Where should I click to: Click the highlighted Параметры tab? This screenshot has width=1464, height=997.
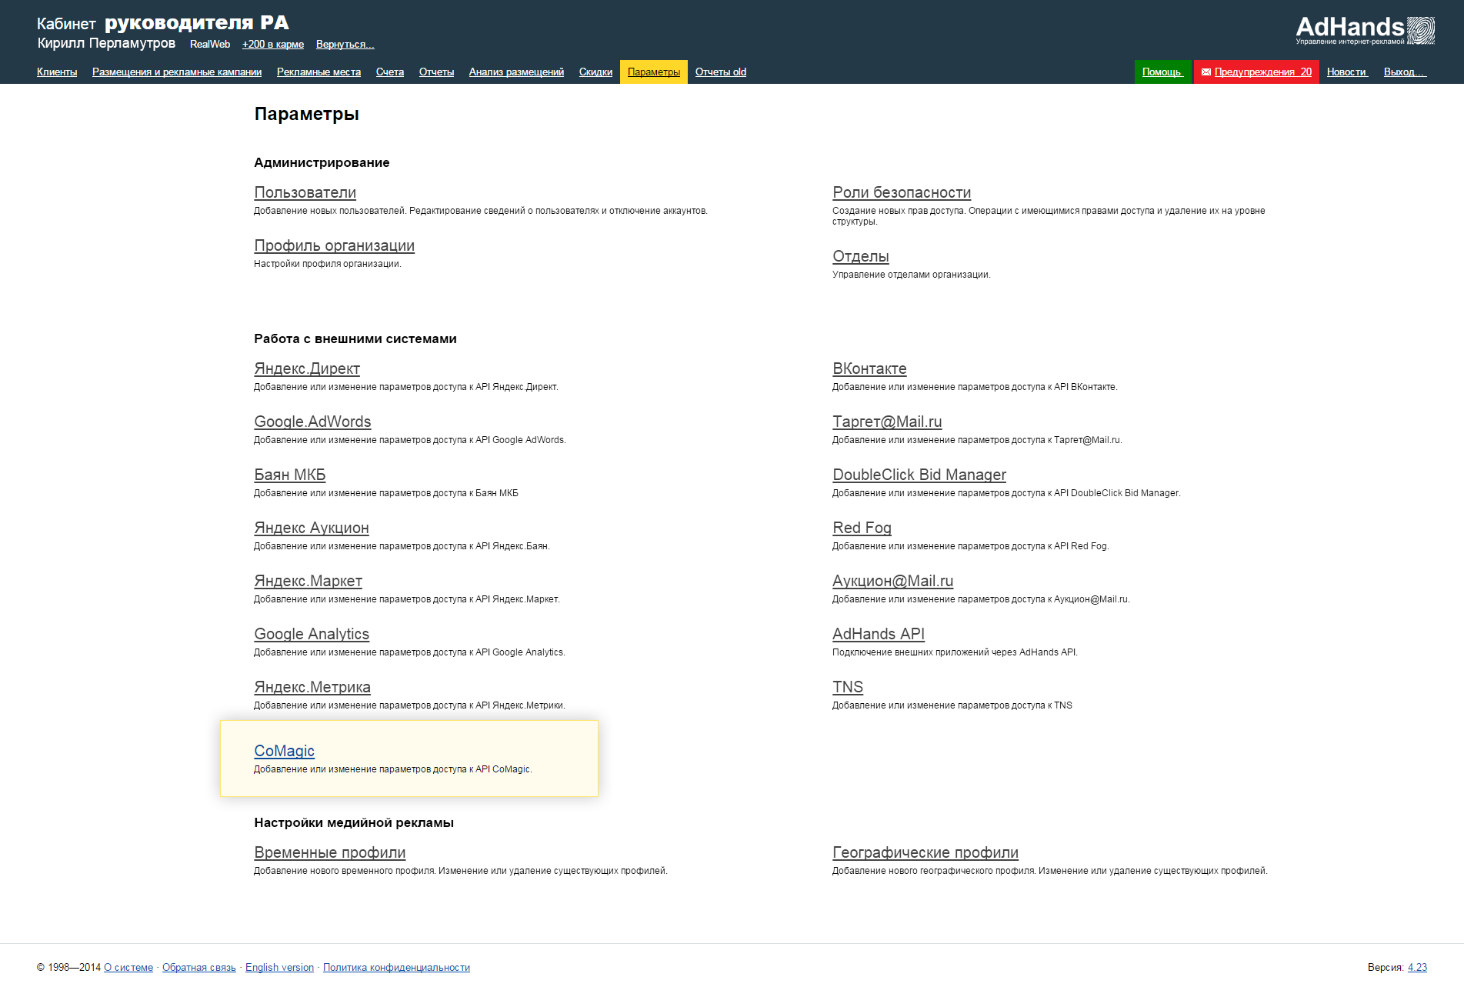(654, 72)
